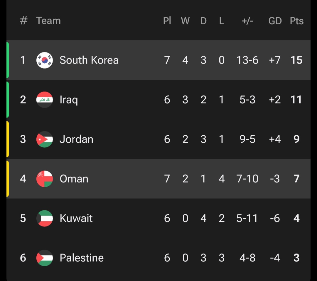Click Oman's 7-10 goals record
Screen dimensions: 317x281
[x=247, y=179]
